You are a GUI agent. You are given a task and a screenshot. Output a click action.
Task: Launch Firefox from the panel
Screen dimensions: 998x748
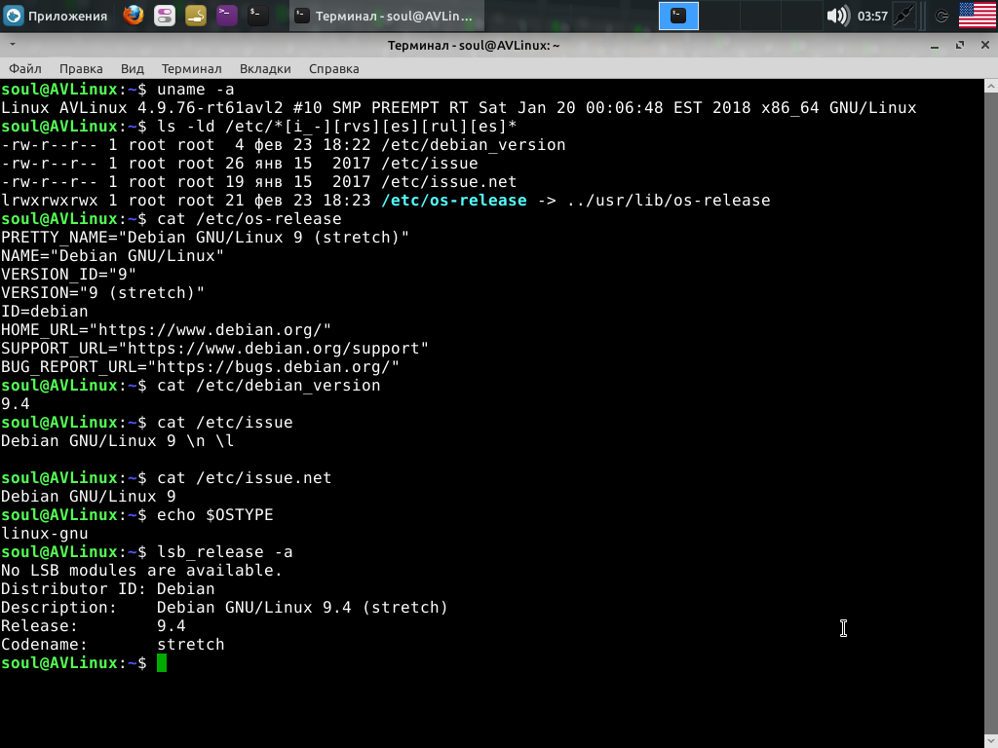tap(134, 16)
